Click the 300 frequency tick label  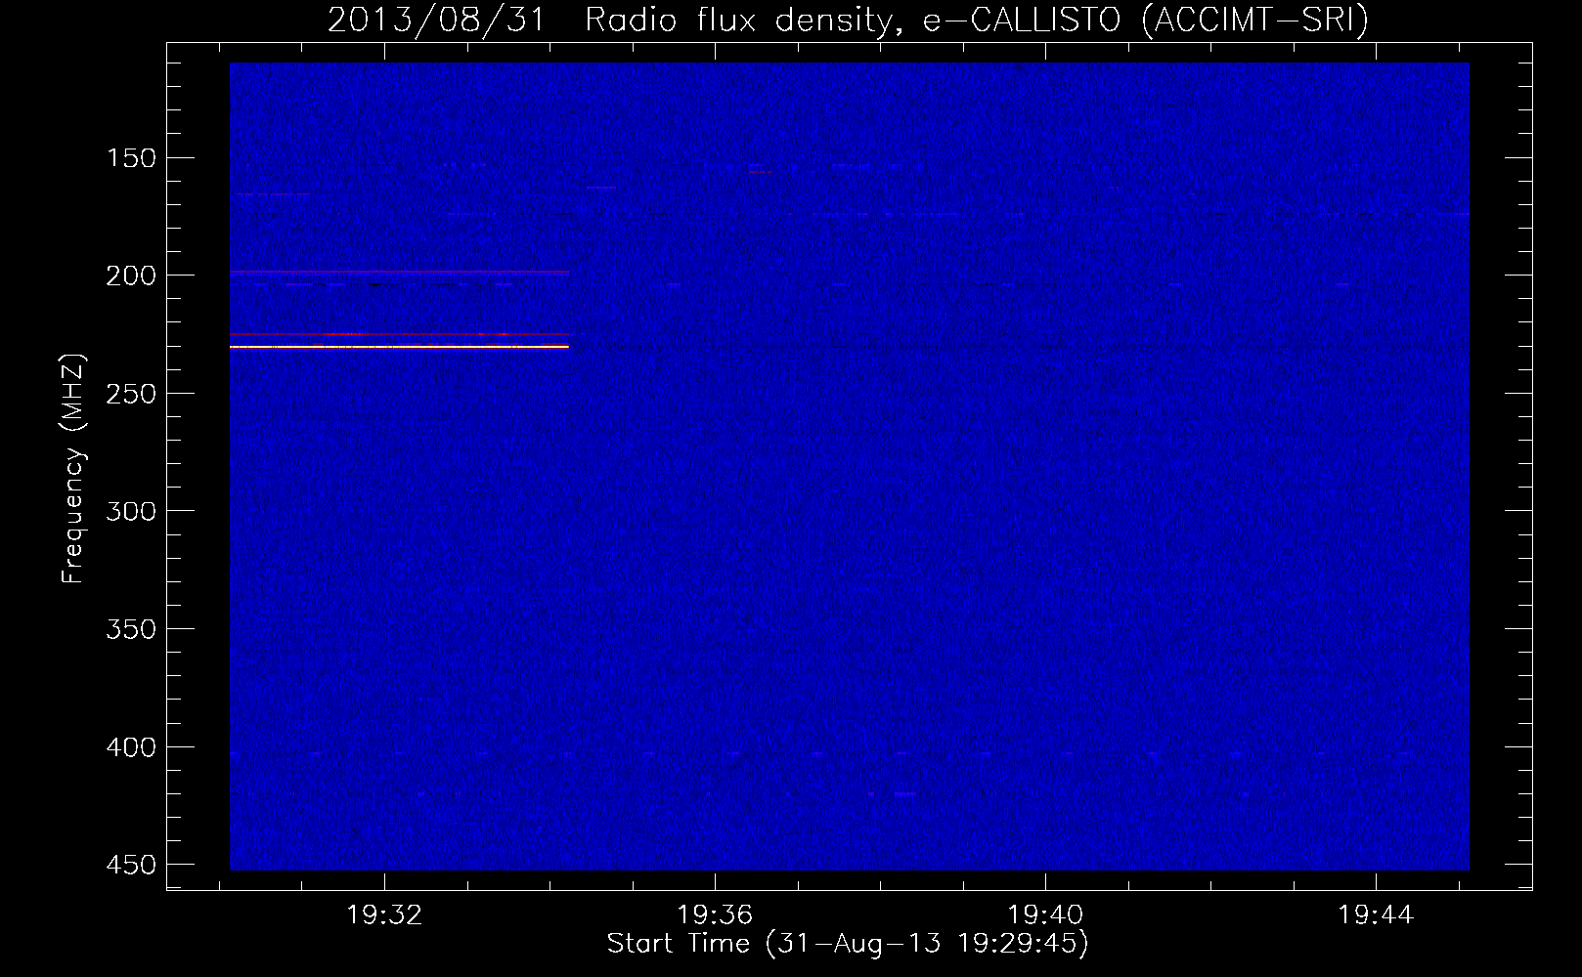[x=130, y=512]
